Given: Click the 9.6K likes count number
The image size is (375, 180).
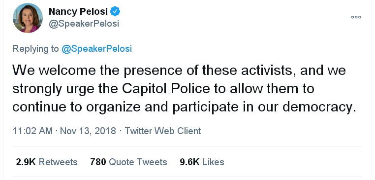Looking at the screenshot, I should click(189, 162).
